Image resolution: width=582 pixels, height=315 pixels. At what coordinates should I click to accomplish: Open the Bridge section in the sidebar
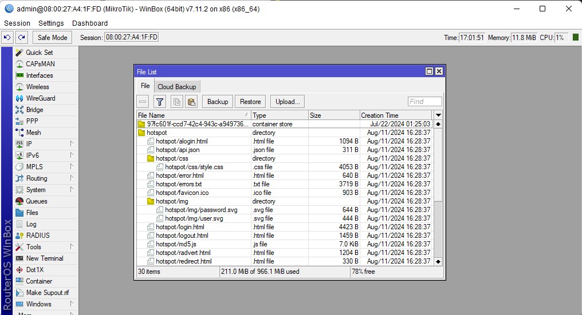[34, 110]
